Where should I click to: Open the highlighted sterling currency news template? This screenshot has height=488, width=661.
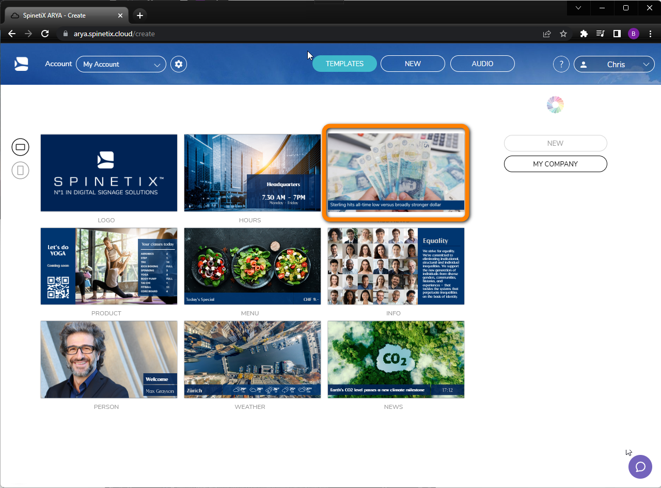396,173
